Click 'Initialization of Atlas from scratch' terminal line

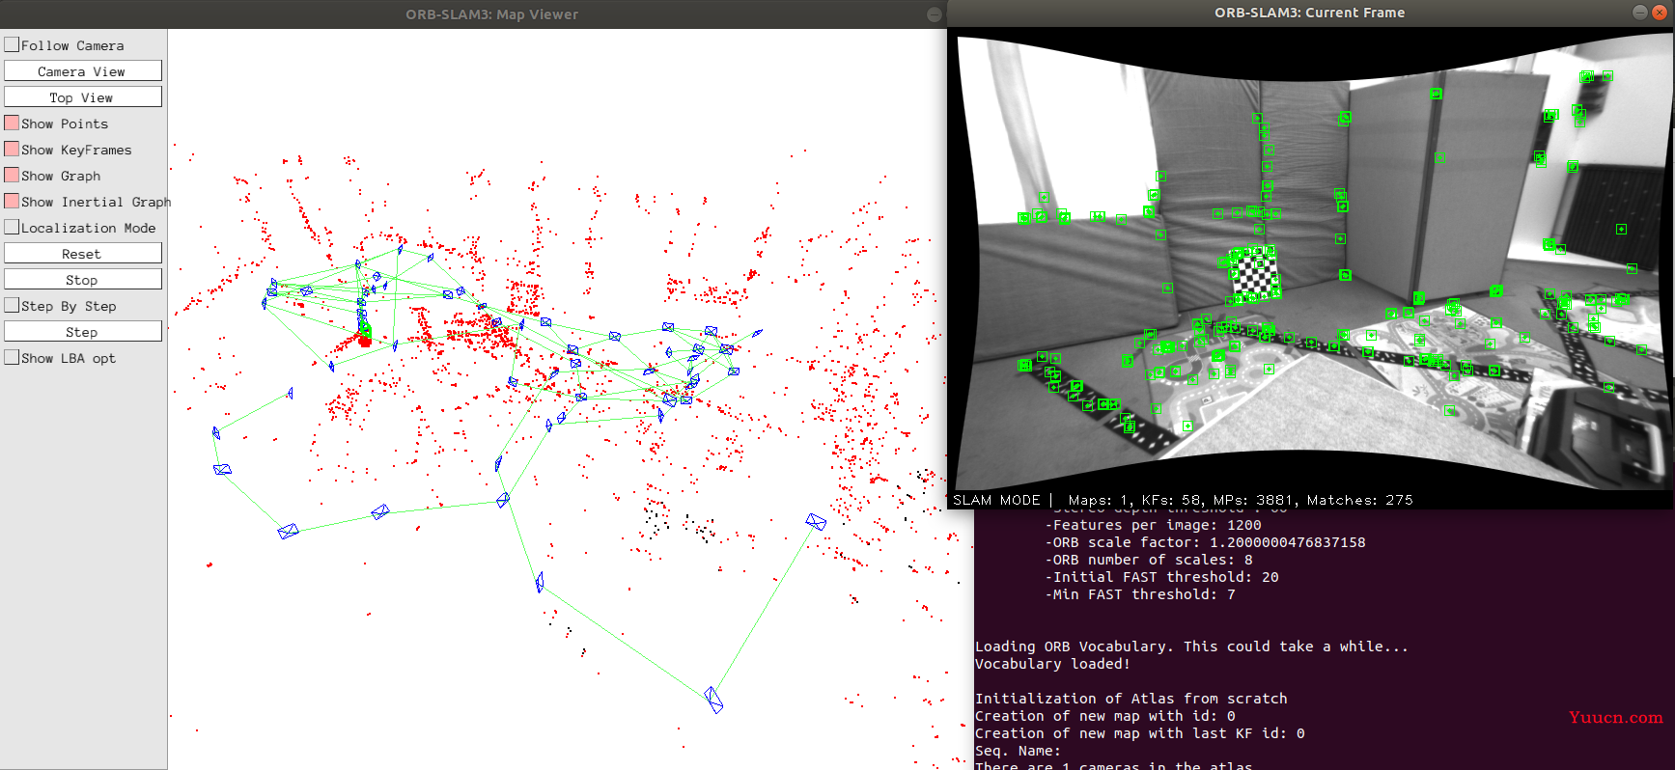tap(1131, 699)
